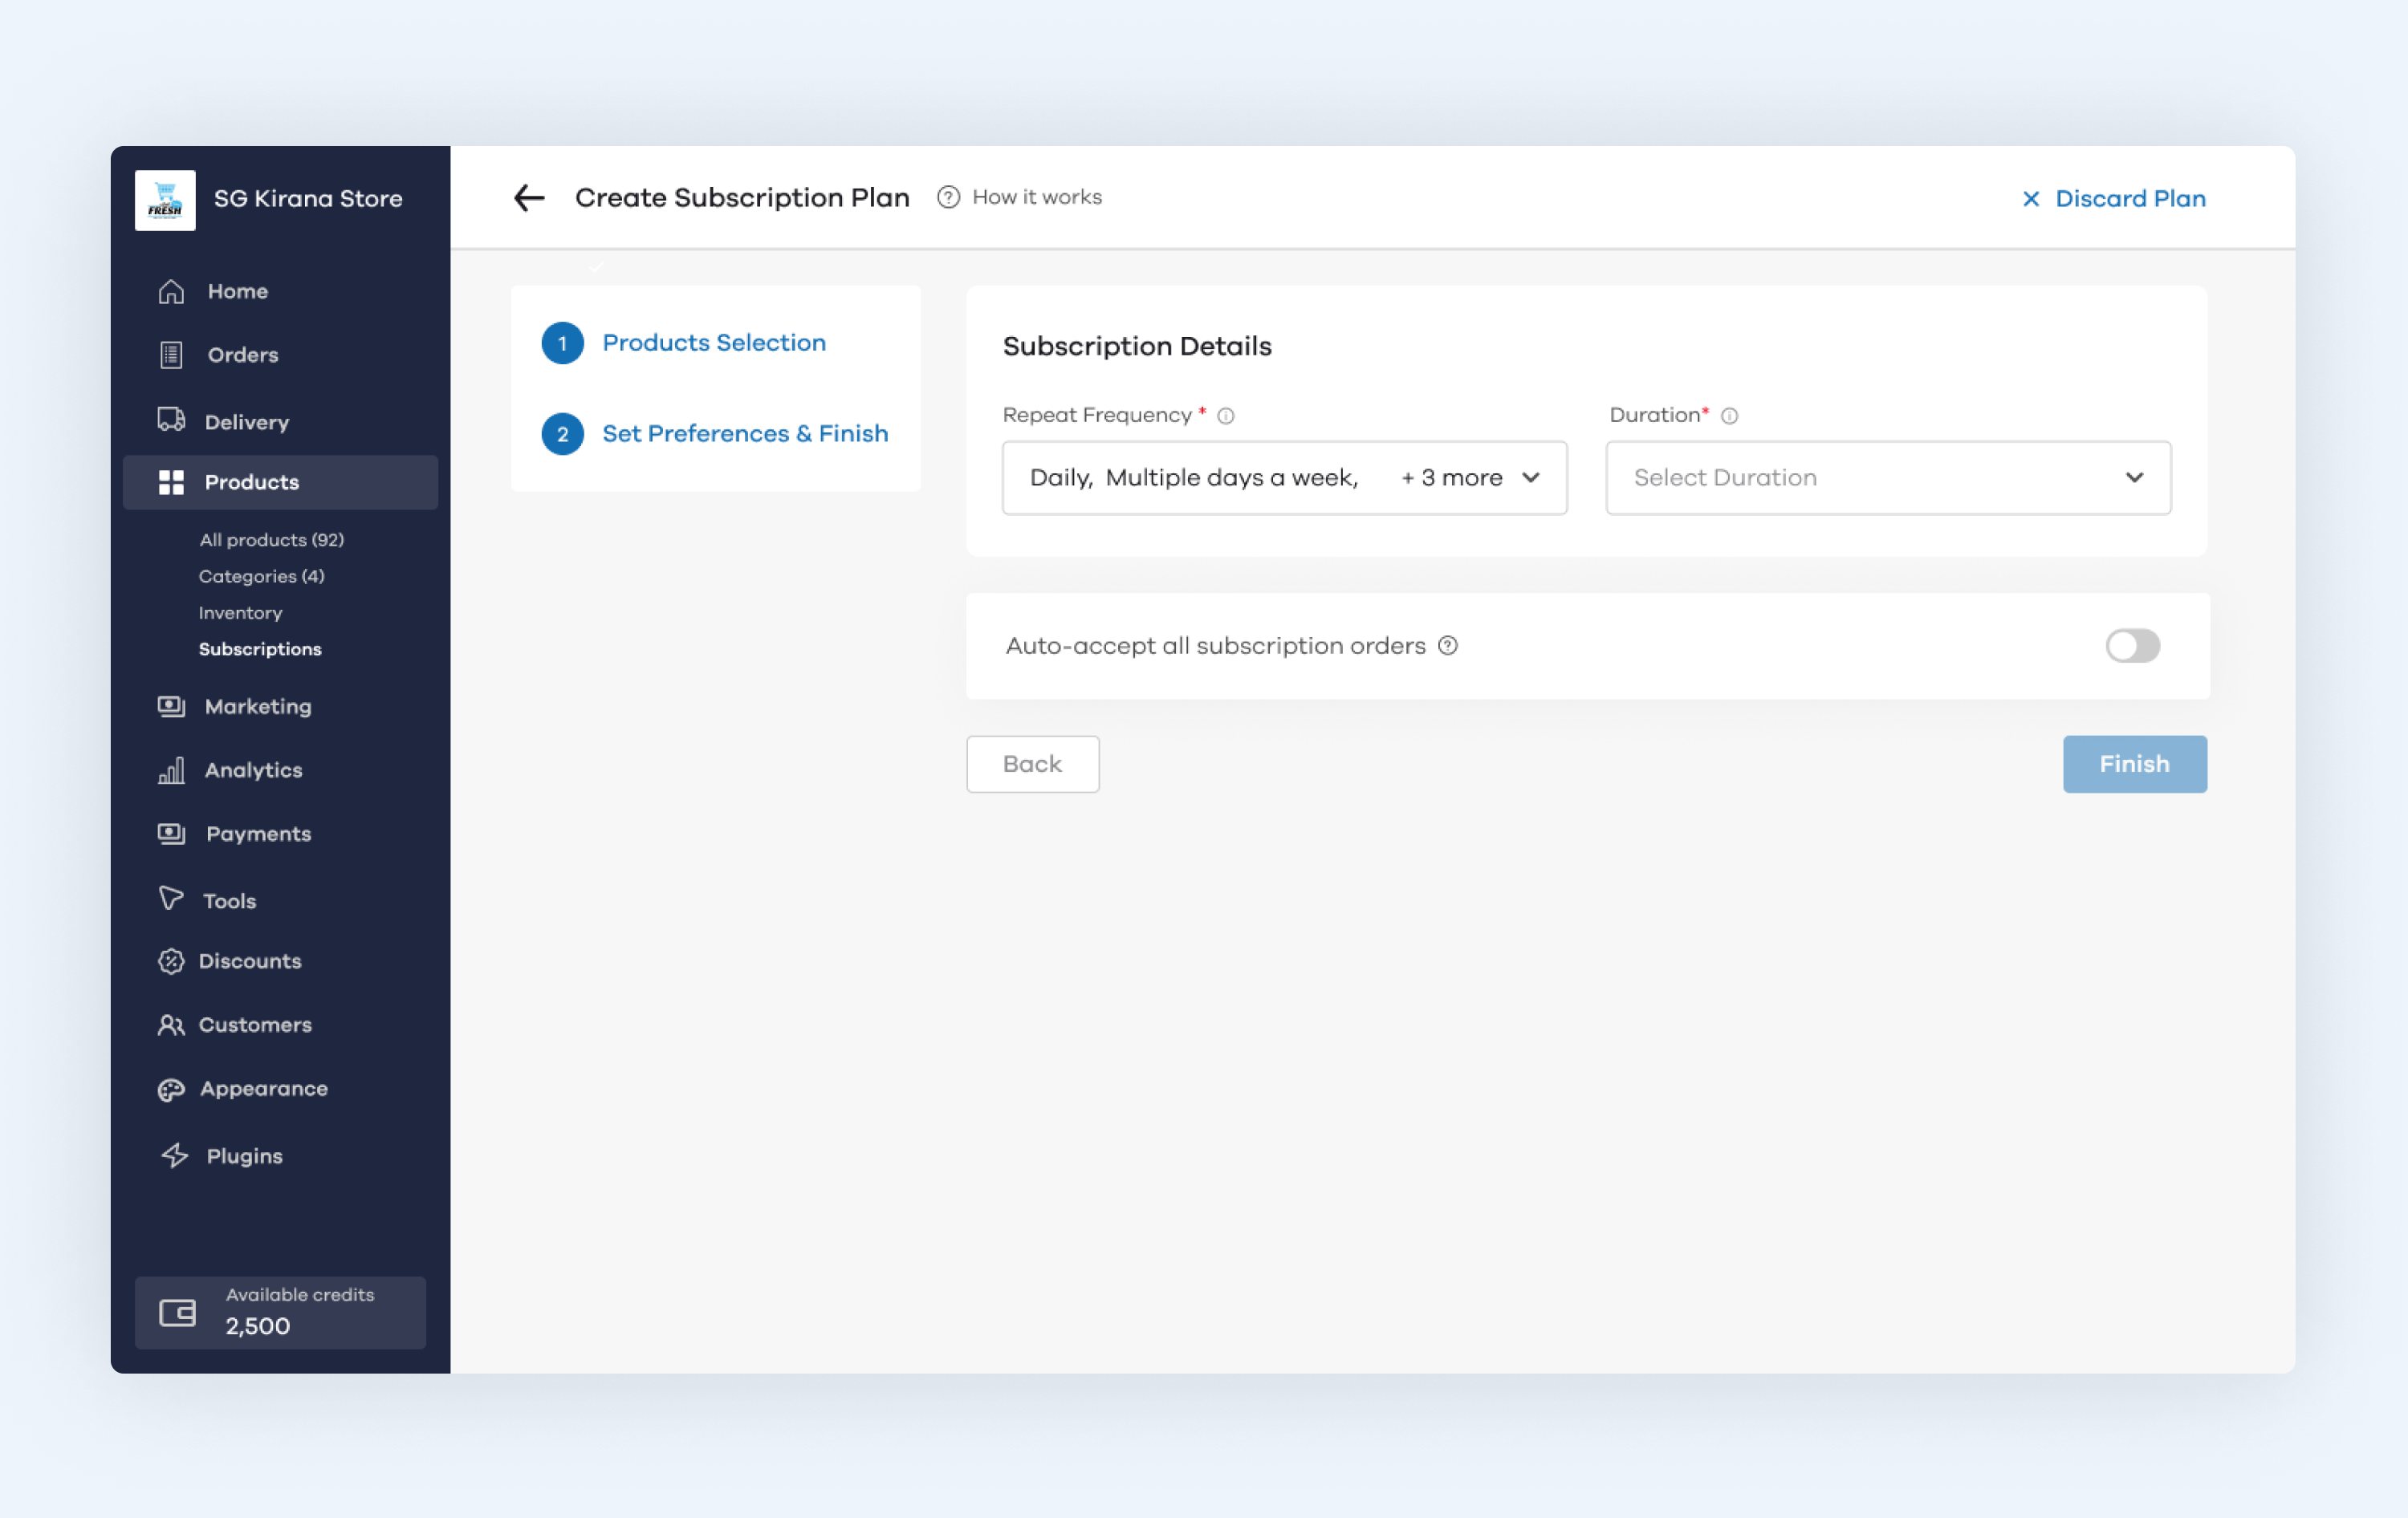Open the Tools sidebar icon
2408x1518 pixels.
click(x=171, y=899)
